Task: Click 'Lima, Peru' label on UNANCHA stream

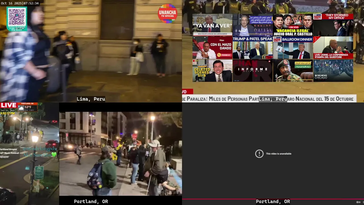Action: click(x=91, y=99)
